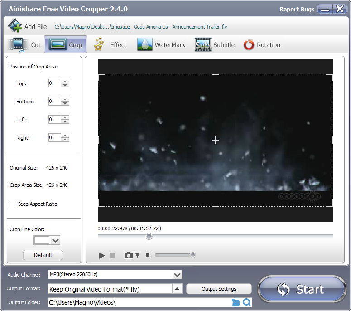The height and width of the screenshot is (311, 351).
Task: Click the Default button
Action: (x=43, y=255)
